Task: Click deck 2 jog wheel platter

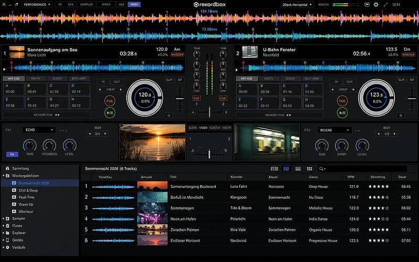Action: [x=376, y=98]
